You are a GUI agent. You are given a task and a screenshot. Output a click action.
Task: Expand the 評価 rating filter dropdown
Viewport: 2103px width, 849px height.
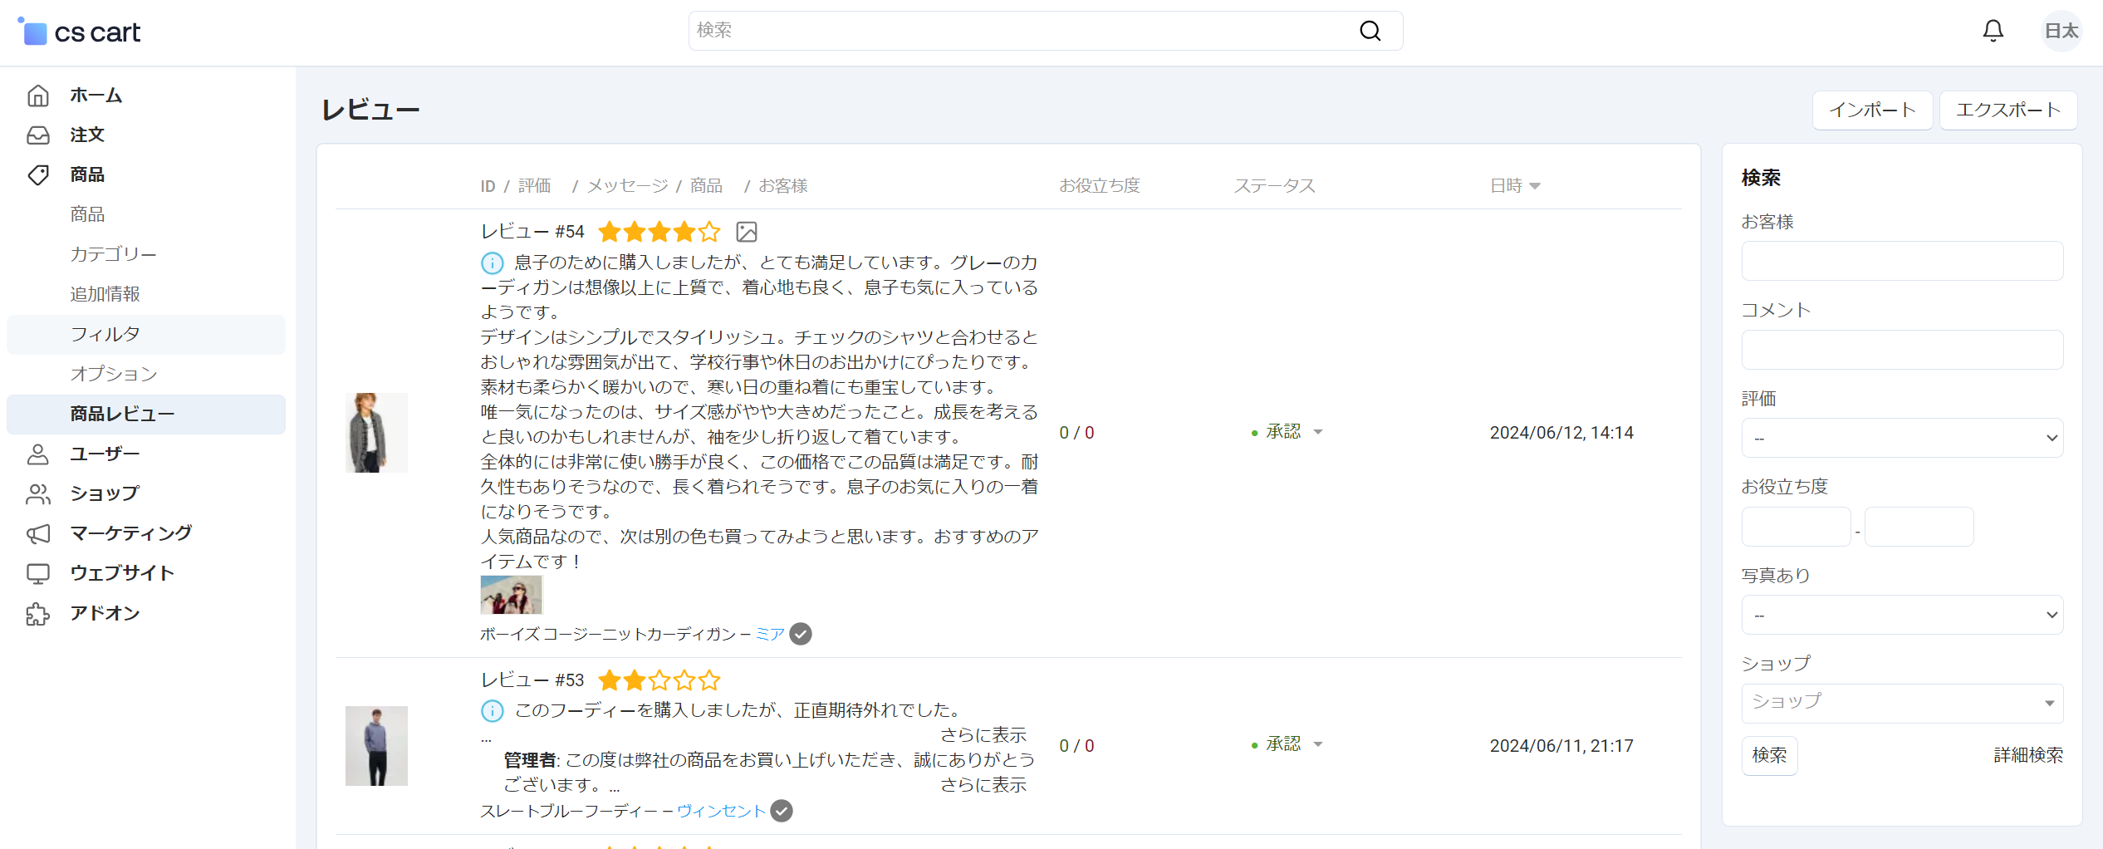click(1901, 438)
